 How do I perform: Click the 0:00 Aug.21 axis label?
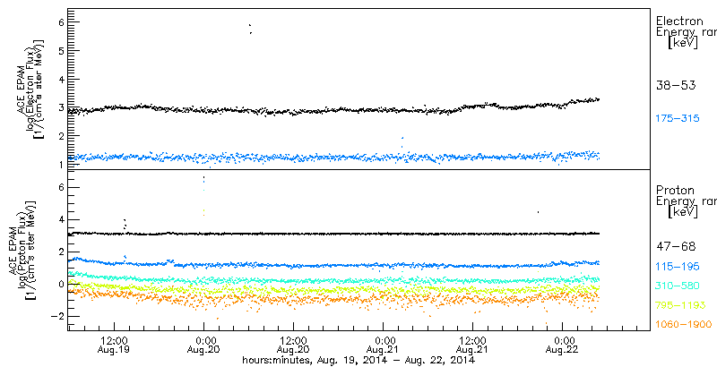coord(383,345)
